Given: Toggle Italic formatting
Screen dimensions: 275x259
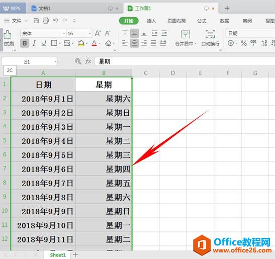Looking at the screenshot, I should pos(34,43).
